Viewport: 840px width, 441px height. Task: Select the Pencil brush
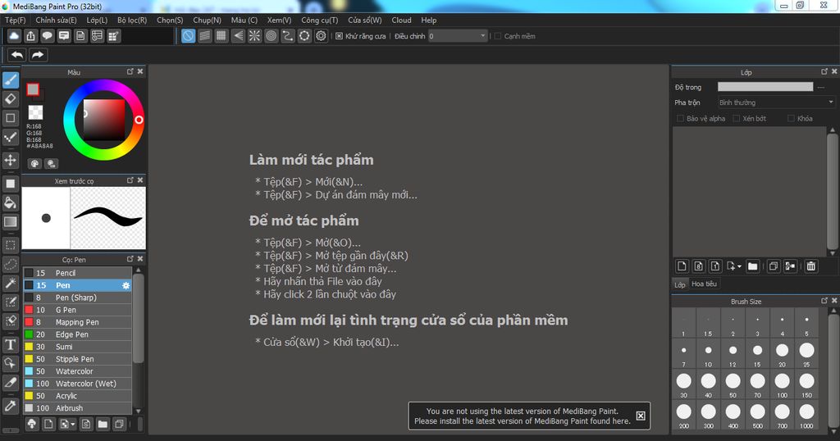[77, 273]
